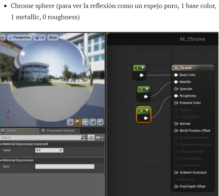Click the Emissive Color input pin
This screenshot has height=196, width=219.
[x=176, y=103]
